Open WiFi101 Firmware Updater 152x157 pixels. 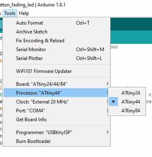coord(56,71)
